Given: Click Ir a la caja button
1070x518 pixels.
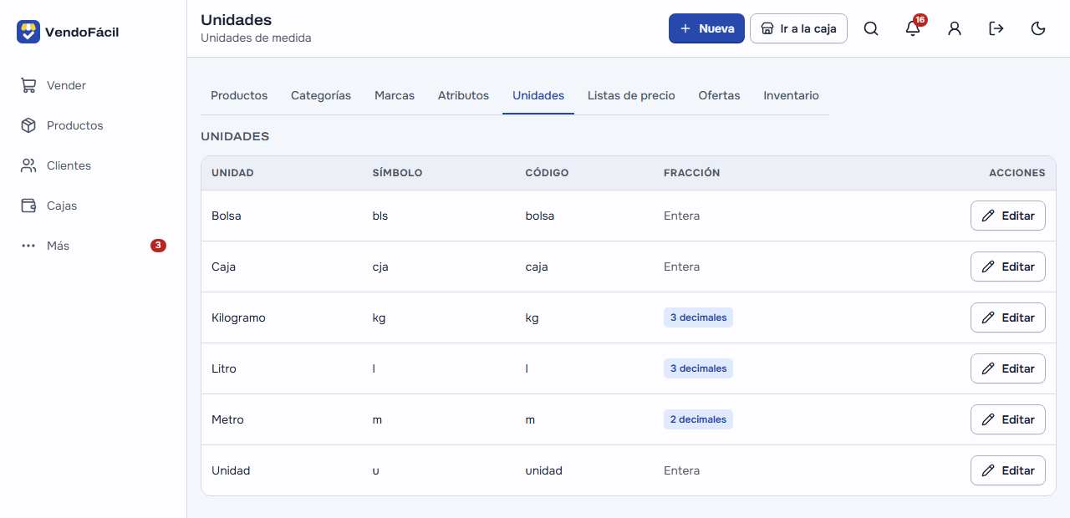Looking at the screenshot, I should coord(798,28).
